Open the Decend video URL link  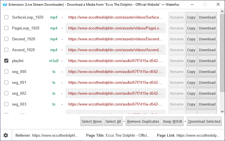tap(115, 39)
